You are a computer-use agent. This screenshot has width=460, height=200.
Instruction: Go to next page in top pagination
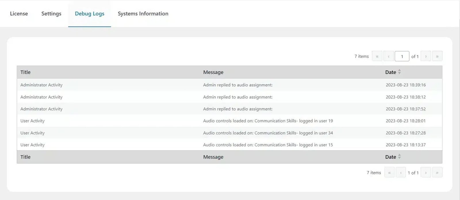[x=426, y=56]
